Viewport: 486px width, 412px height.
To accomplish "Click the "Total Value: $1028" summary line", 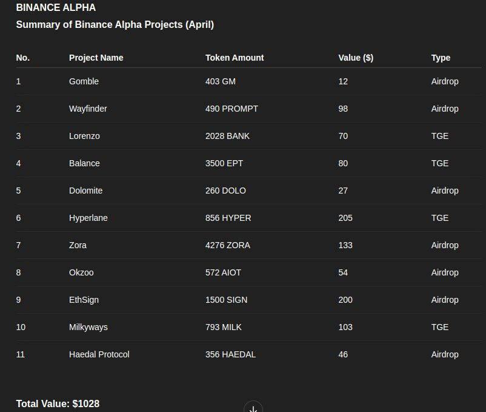I will 58,404.
